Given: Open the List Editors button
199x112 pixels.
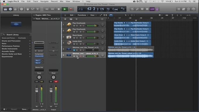Looking at the screenshot, I should [x=179, y=9].
